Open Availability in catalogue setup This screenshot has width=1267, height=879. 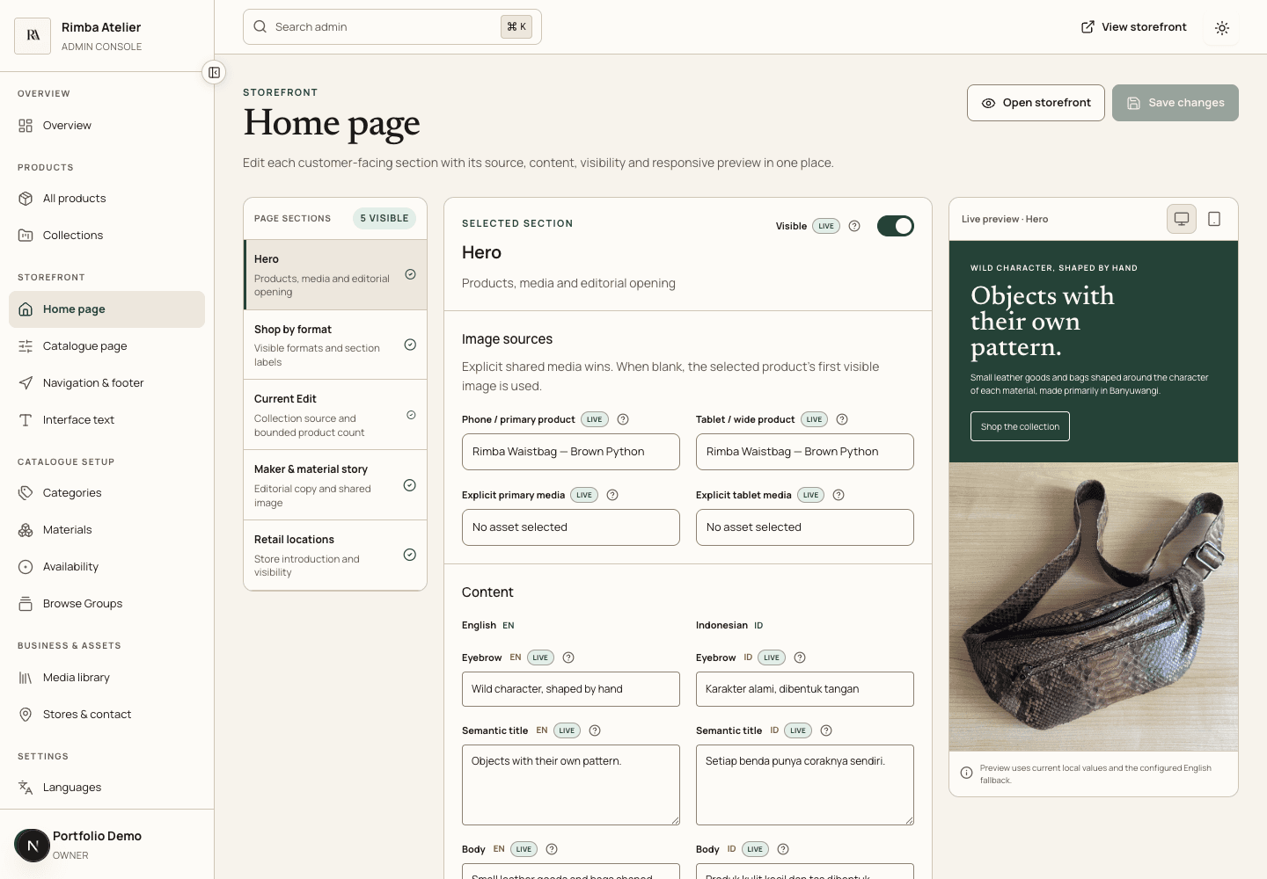click(106, 567)
